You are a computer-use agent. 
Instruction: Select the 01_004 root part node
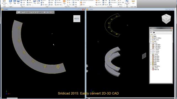click(x=153, y=35)
